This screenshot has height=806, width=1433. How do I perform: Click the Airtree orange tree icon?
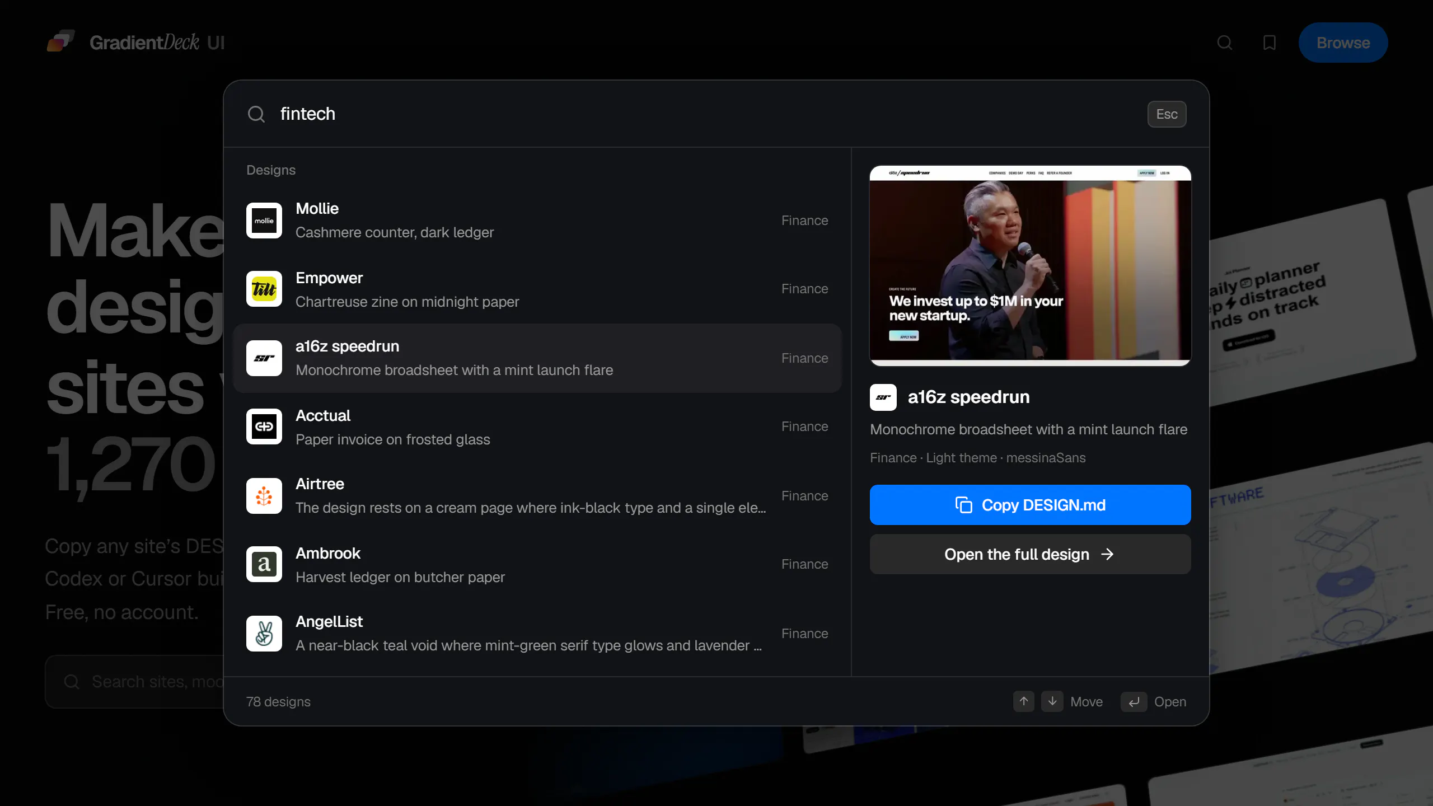pyautogui.click(x=264, y=496)
